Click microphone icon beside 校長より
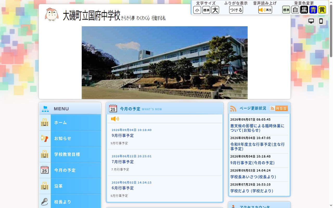This screenshot has width=333, height=208. pyautogui.click(x=45, y=202)
